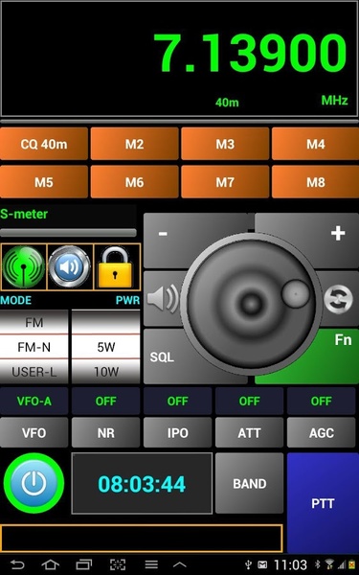Tap the battery status icon
Viewport: 359px width, 575px height.
tap(352, 564)
